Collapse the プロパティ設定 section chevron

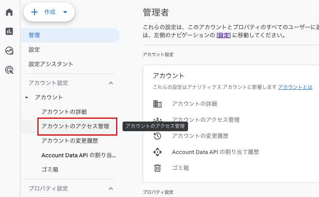[111, 189]
